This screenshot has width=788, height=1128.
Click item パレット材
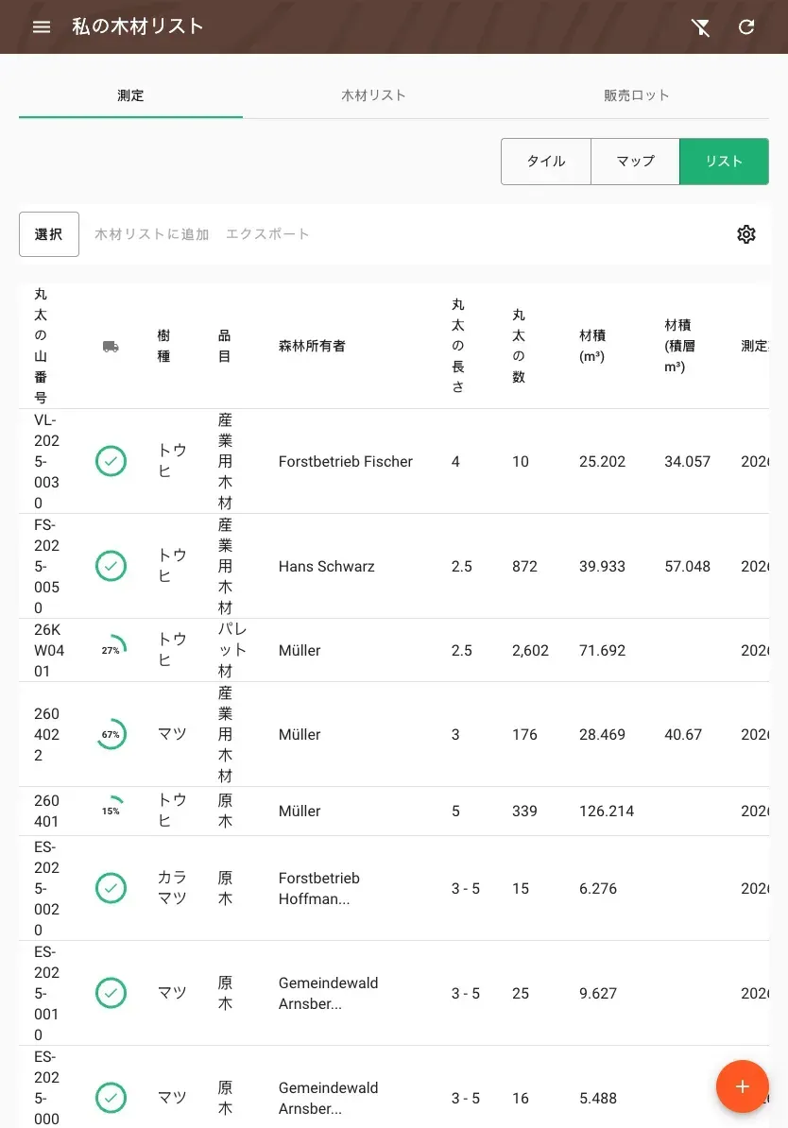point(232,650)
